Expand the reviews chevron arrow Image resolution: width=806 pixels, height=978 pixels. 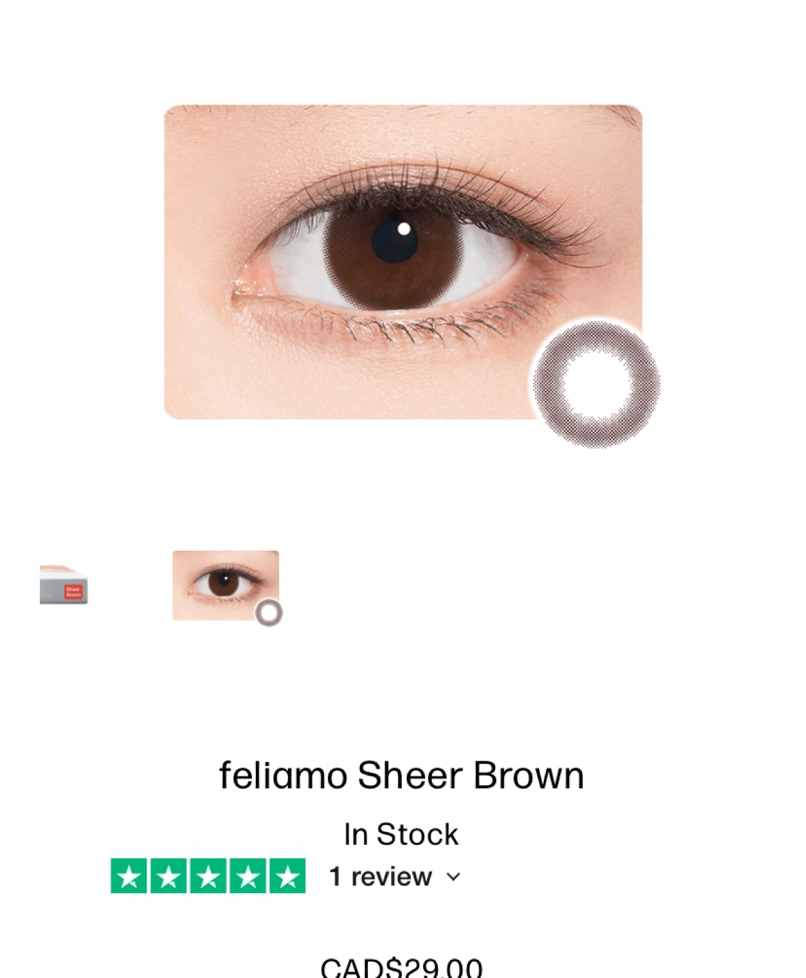pos(454,877)
